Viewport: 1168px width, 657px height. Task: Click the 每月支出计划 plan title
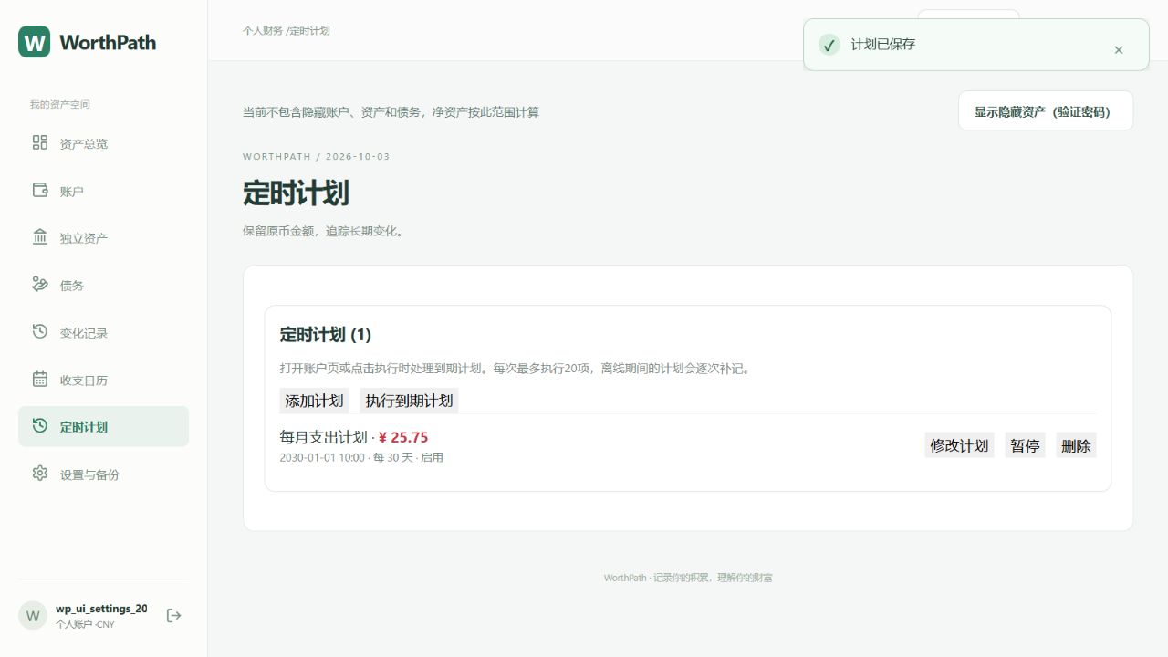tap(323, 437)
